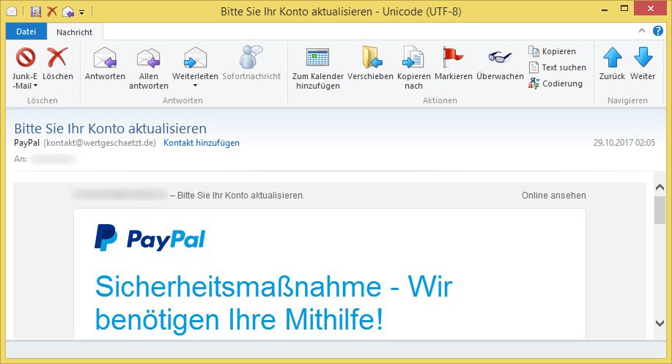Click headline Sicherheitsmaßnahme - Wir benötigen Ihre Mithilfe!

(273, 303)
